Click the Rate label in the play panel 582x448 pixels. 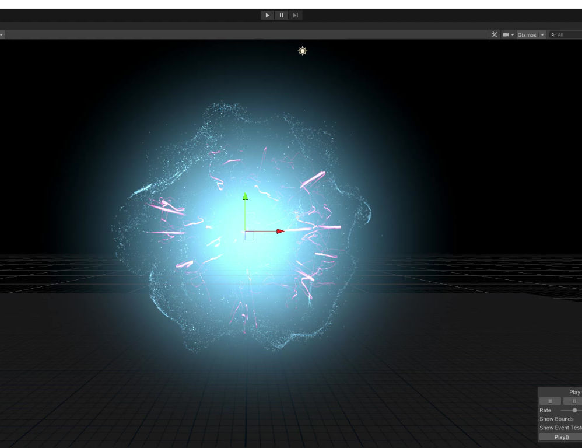click(x=545, y=410)
